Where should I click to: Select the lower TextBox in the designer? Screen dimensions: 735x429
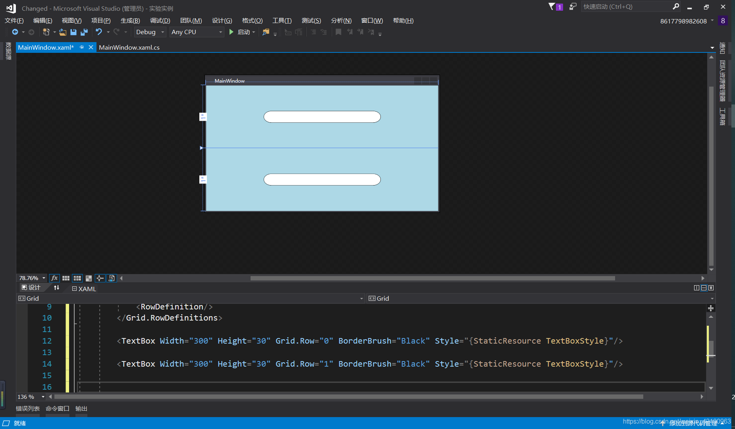[322, 180]
